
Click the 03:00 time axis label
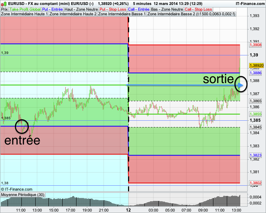[x=153, y=210]
